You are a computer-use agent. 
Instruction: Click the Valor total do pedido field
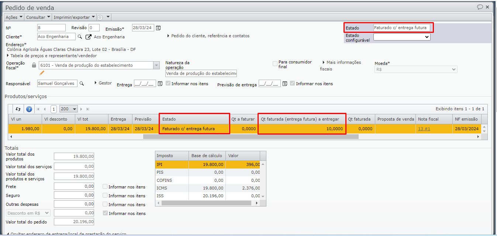[74, 222]
